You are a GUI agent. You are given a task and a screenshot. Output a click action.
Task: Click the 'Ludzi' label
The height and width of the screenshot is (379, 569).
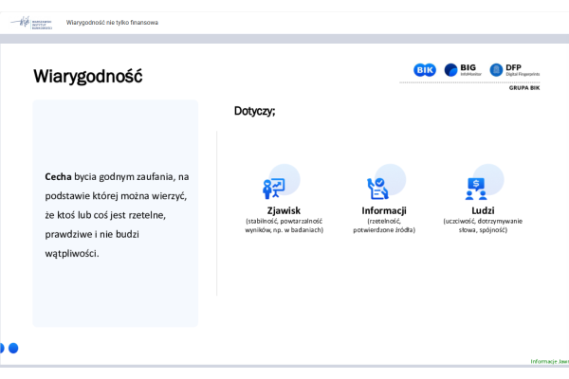pos(483,210)
